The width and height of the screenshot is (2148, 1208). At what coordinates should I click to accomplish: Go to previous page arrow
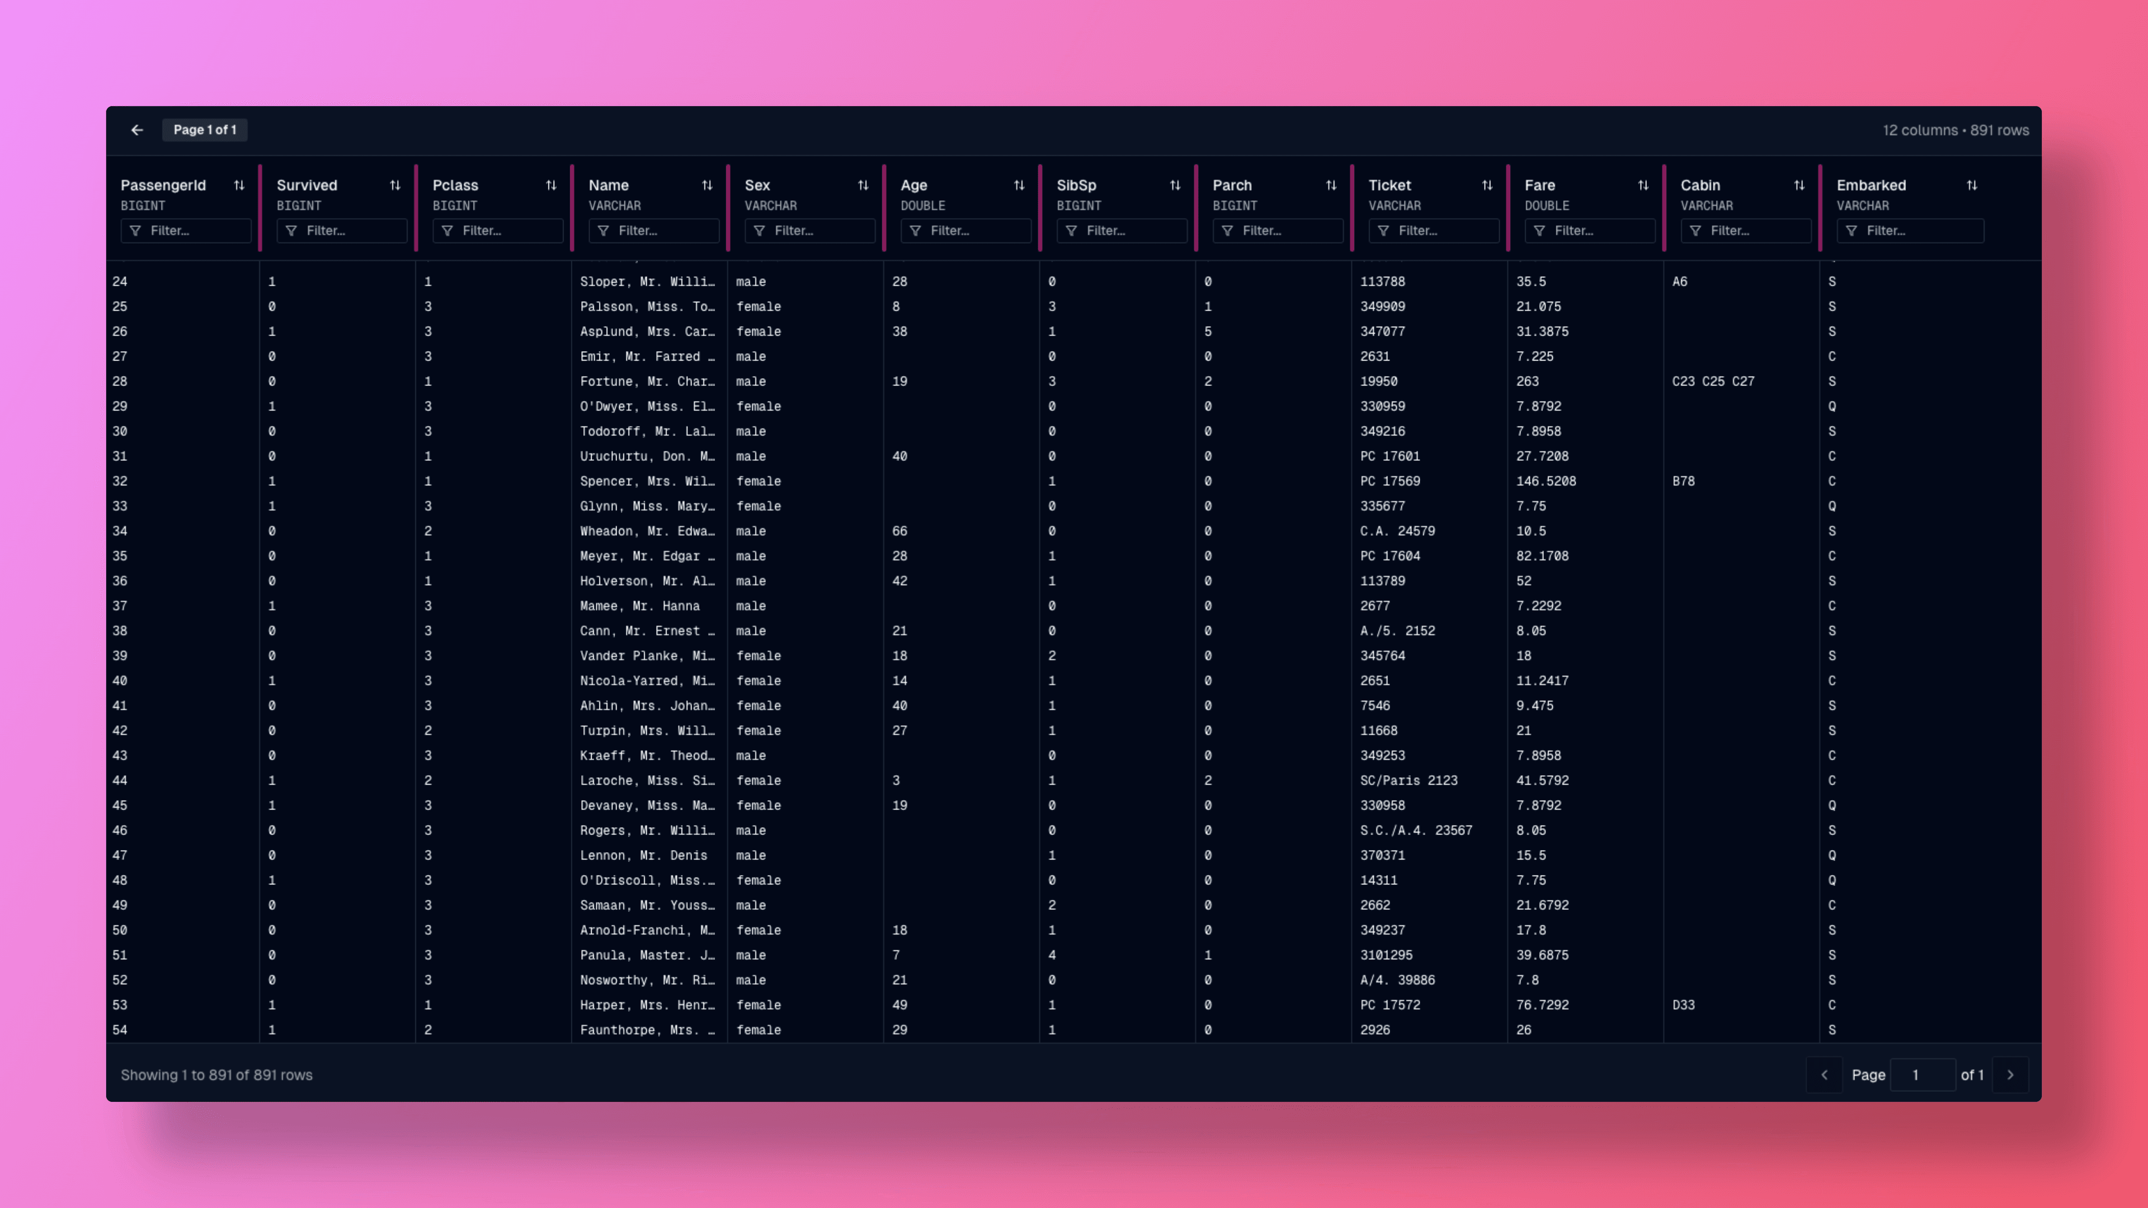pos(1825,1074)
